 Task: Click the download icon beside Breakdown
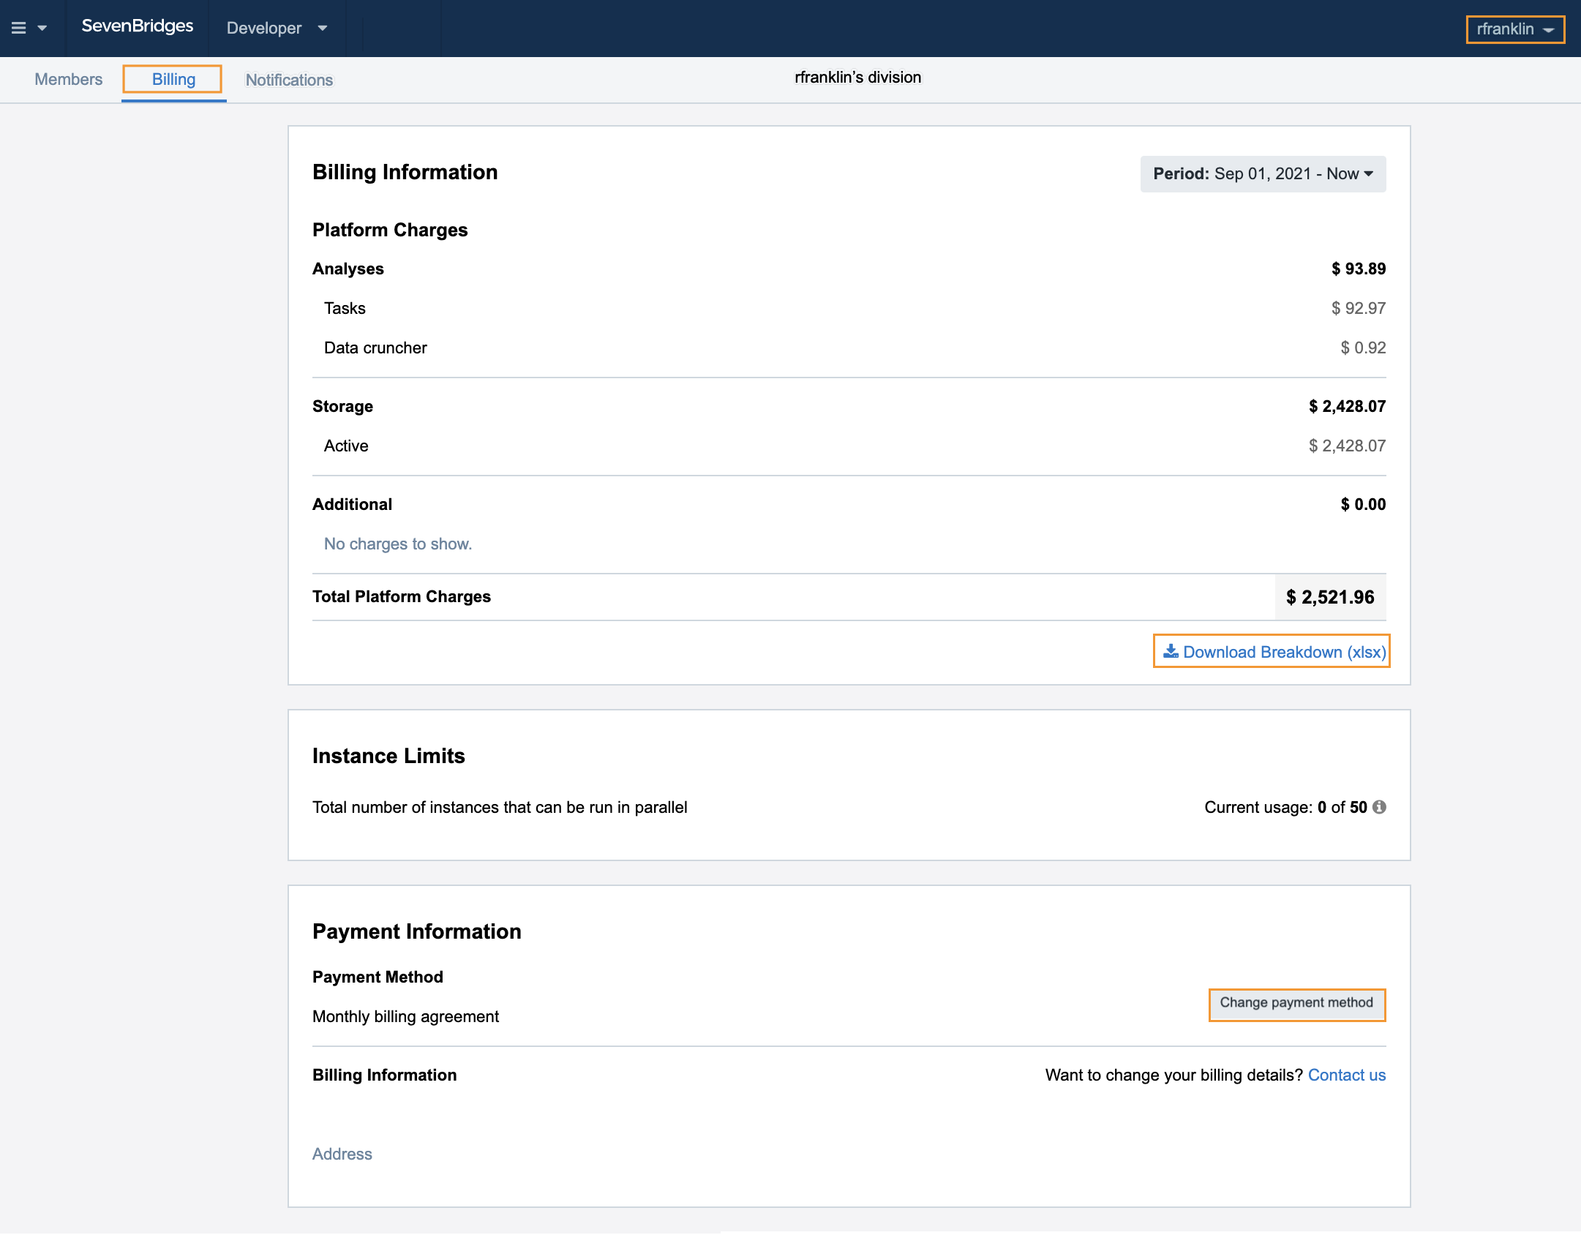pyautogui.click(x=1171, y=651)
